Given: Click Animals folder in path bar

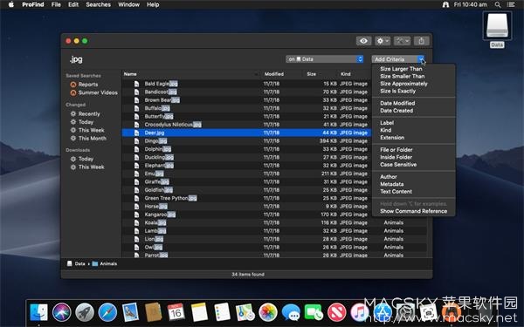Looking at the screenshot, I should click(x=105, y=263).
